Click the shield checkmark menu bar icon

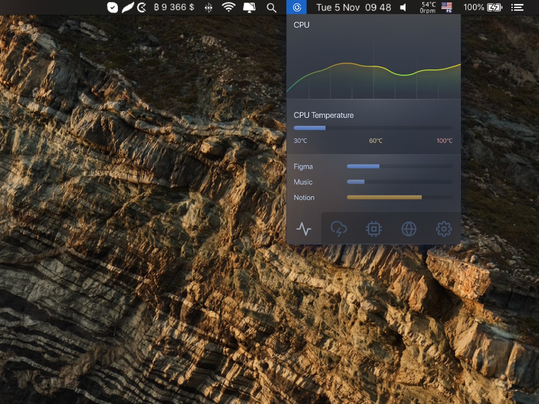click(x=112, y=7)
